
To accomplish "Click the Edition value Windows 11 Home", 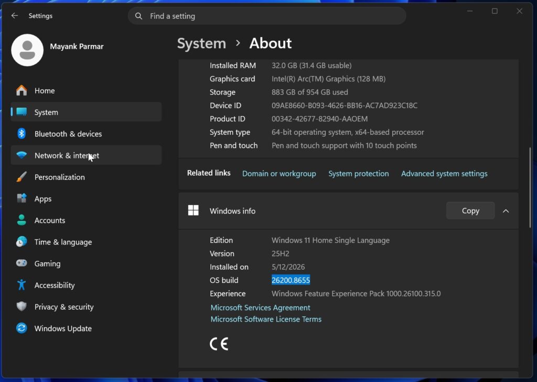I will point(330,240).
